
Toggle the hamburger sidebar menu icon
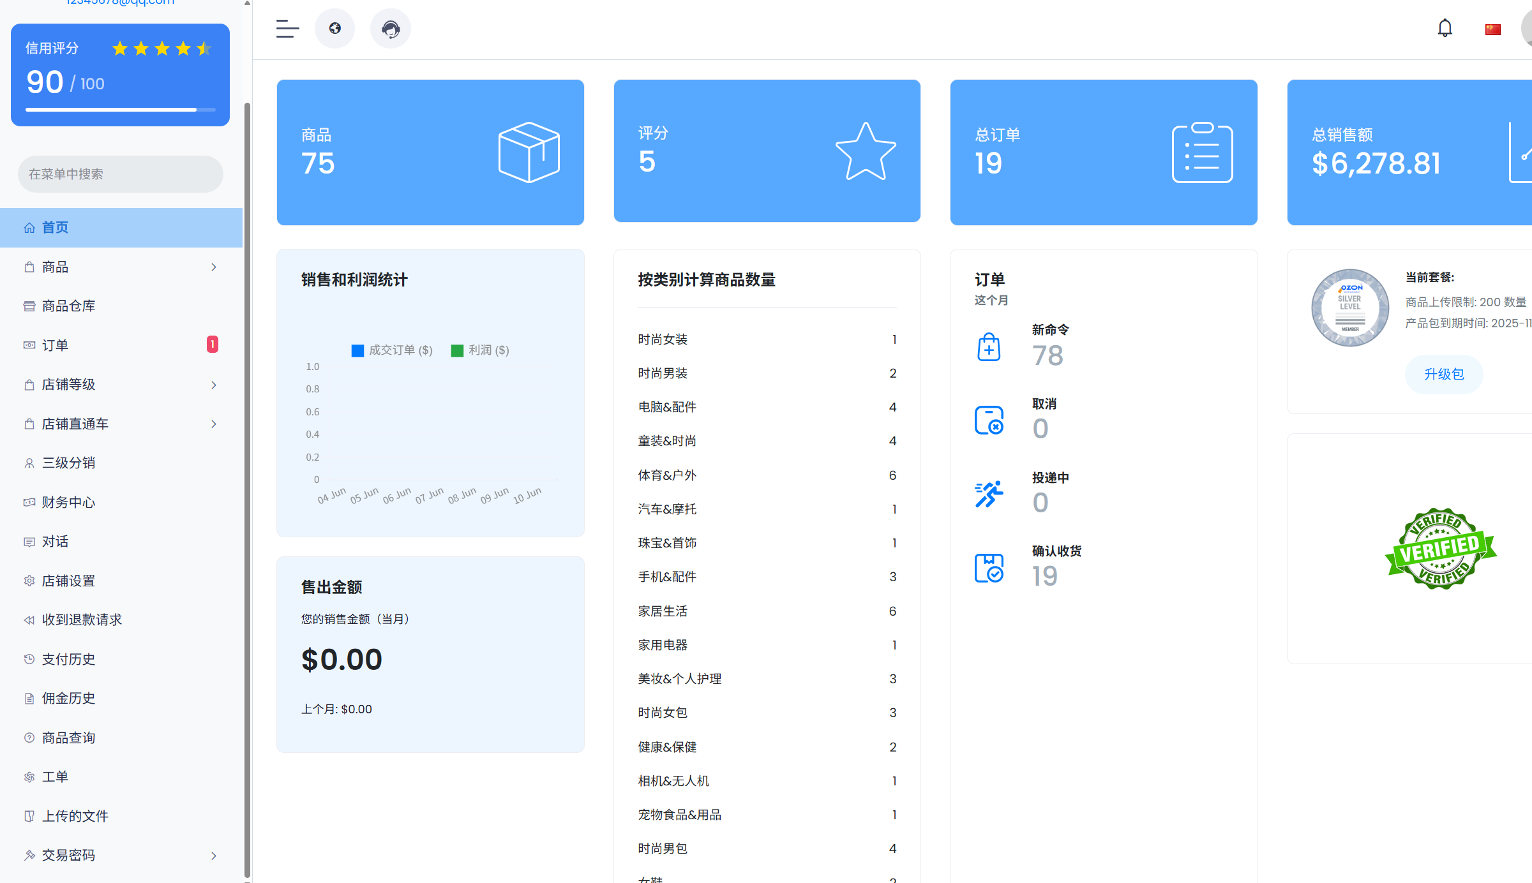coord(287,29)
